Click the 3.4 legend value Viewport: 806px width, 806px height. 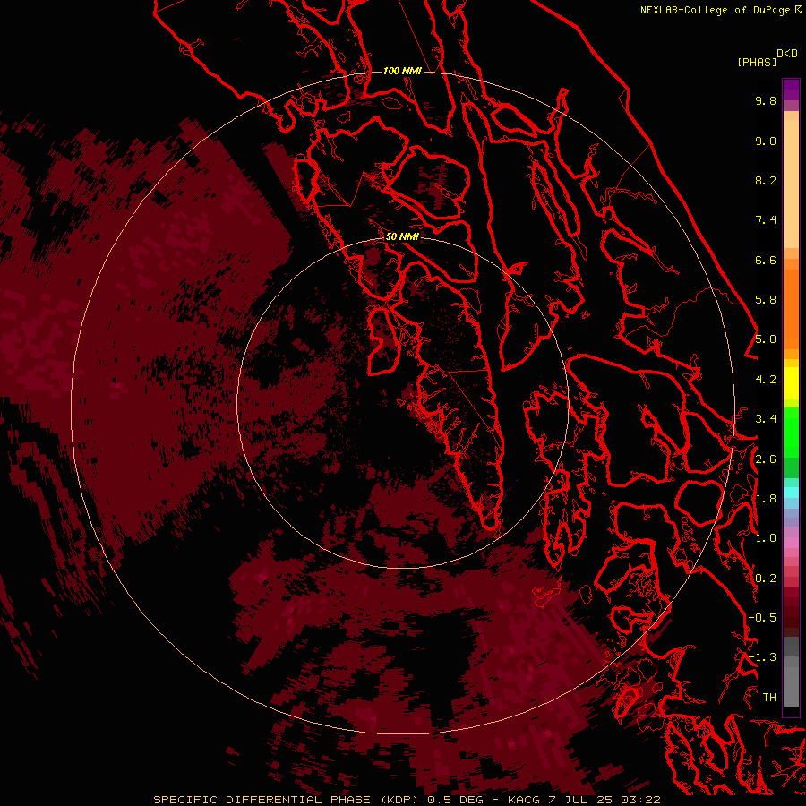click(766, 419)
